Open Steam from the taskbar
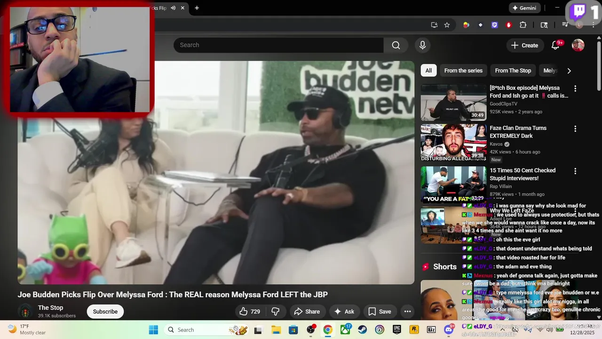The width and height of the screenshot is (602, 339). coord(363,330)
